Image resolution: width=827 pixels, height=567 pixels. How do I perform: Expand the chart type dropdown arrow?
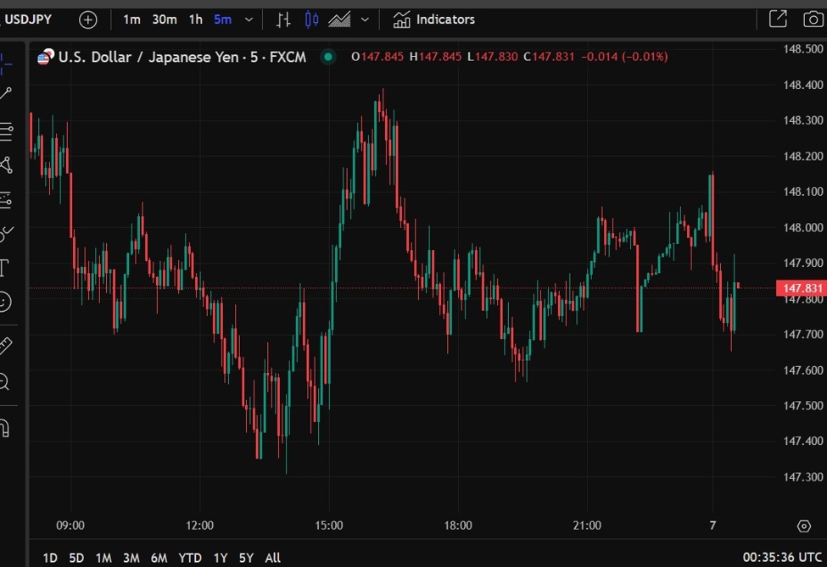coord(365,19)
